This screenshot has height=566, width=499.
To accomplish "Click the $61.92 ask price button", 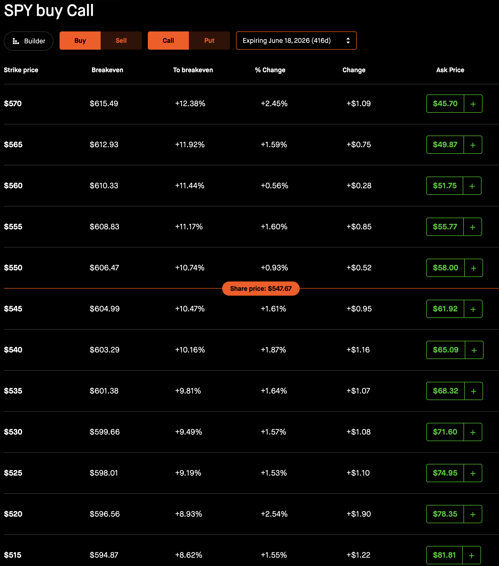I will click(445, 309).
